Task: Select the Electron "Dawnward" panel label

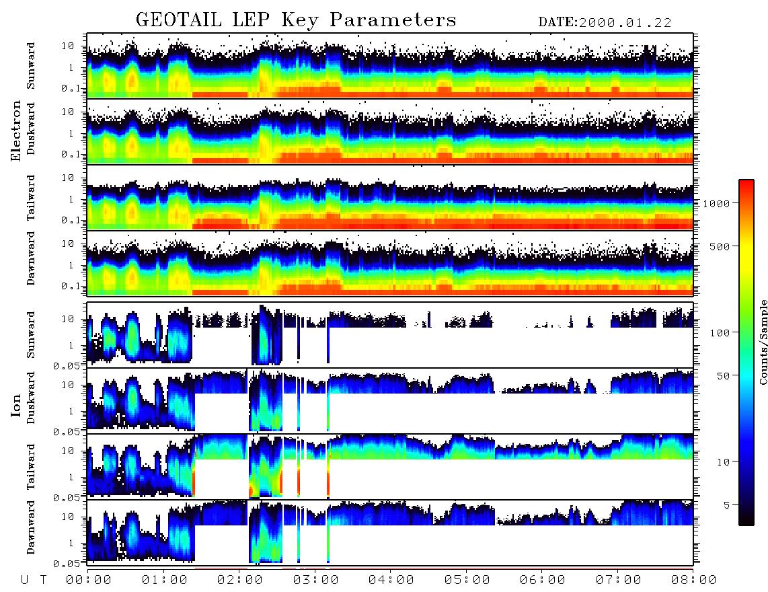Action: point(31,258)
